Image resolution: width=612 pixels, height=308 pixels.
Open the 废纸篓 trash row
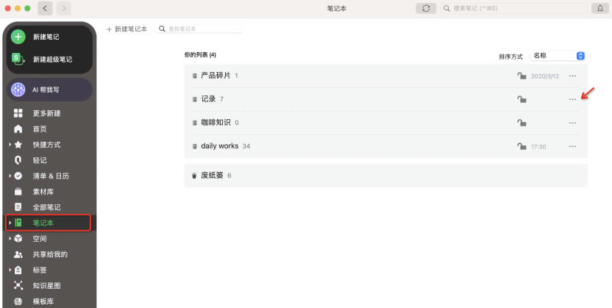tap(385, 176)
